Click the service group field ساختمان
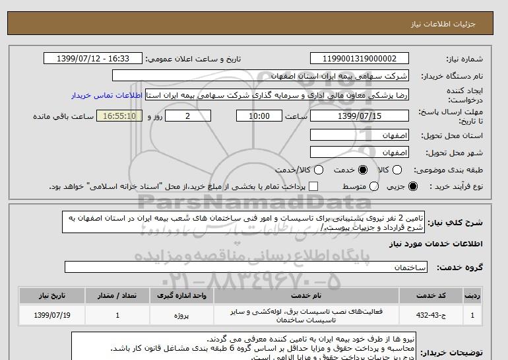The width and height of the screenshot is (508, 360). (246, 268)
